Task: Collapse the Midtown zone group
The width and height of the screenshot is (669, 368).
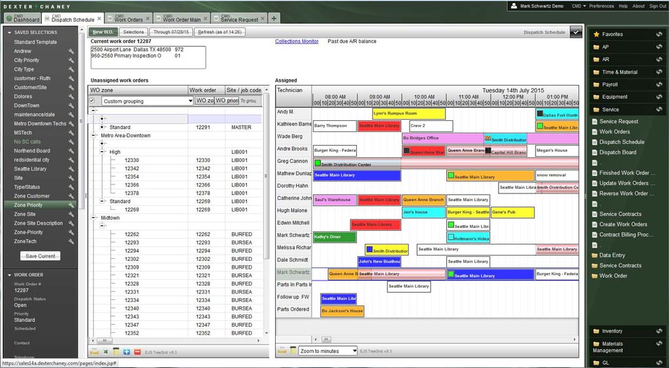Action: pyautogui.click(x=93, y=218)
